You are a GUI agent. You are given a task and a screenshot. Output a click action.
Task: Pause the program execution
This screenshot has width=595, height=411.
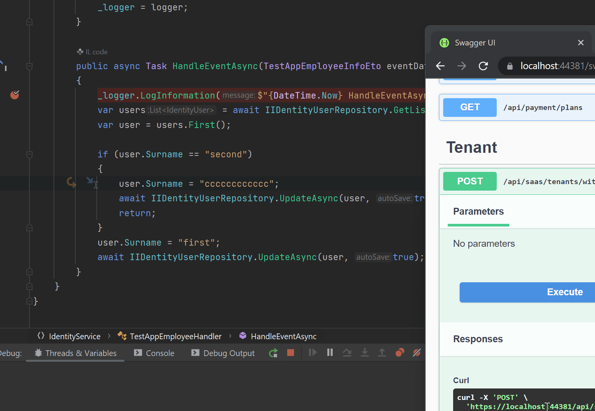tap(330, 353)
